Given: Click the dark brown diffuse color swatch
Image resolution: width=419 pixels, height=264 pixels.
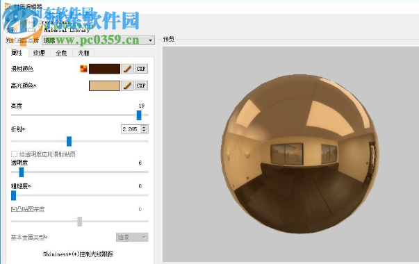Looking at the screenshot, I should (x=104, y=69).
